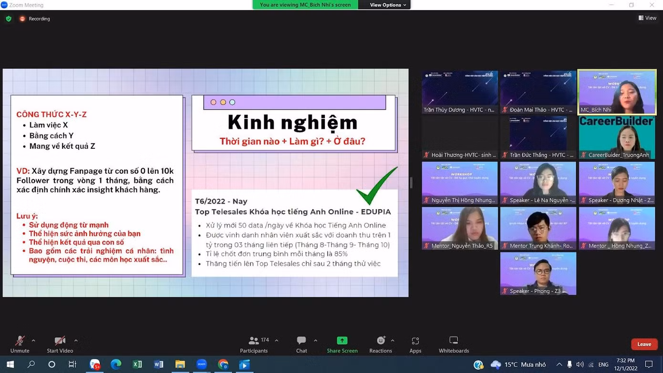This screenshot has width=663, height=373.
Task: Click the green Share Screen button
Action: [x=342, y=344]
